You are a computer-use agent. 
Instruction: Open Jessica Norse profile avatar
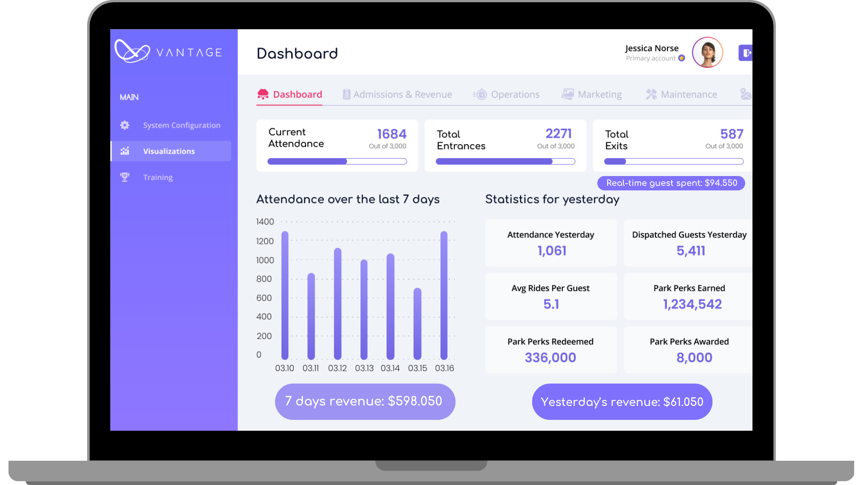pyautogui.click(x=707, y=53)
